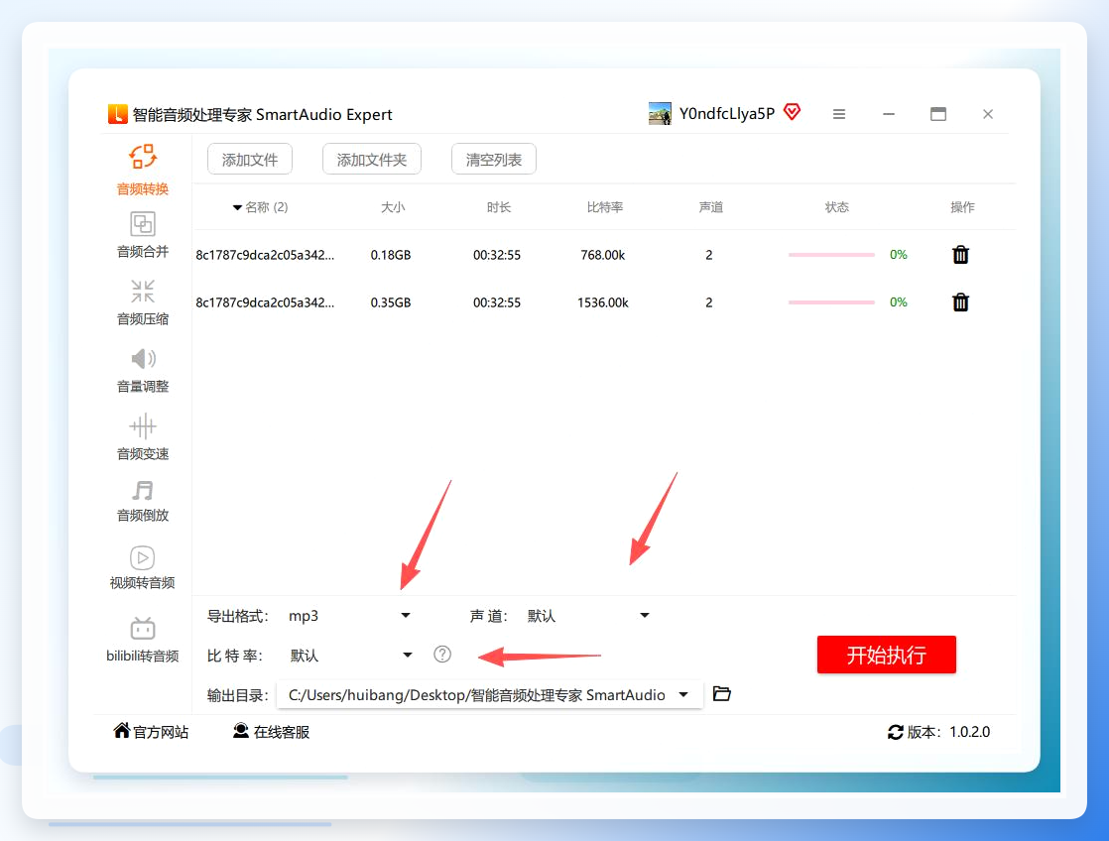Viewport: 1109px width, 841px height.
Task: Start conversion with 开始执行 button
Action: click(x=886, y=655)
